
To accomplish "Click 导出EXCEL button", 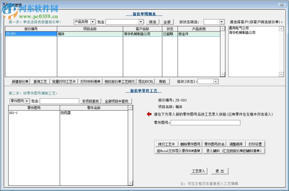I will point(146,82).
